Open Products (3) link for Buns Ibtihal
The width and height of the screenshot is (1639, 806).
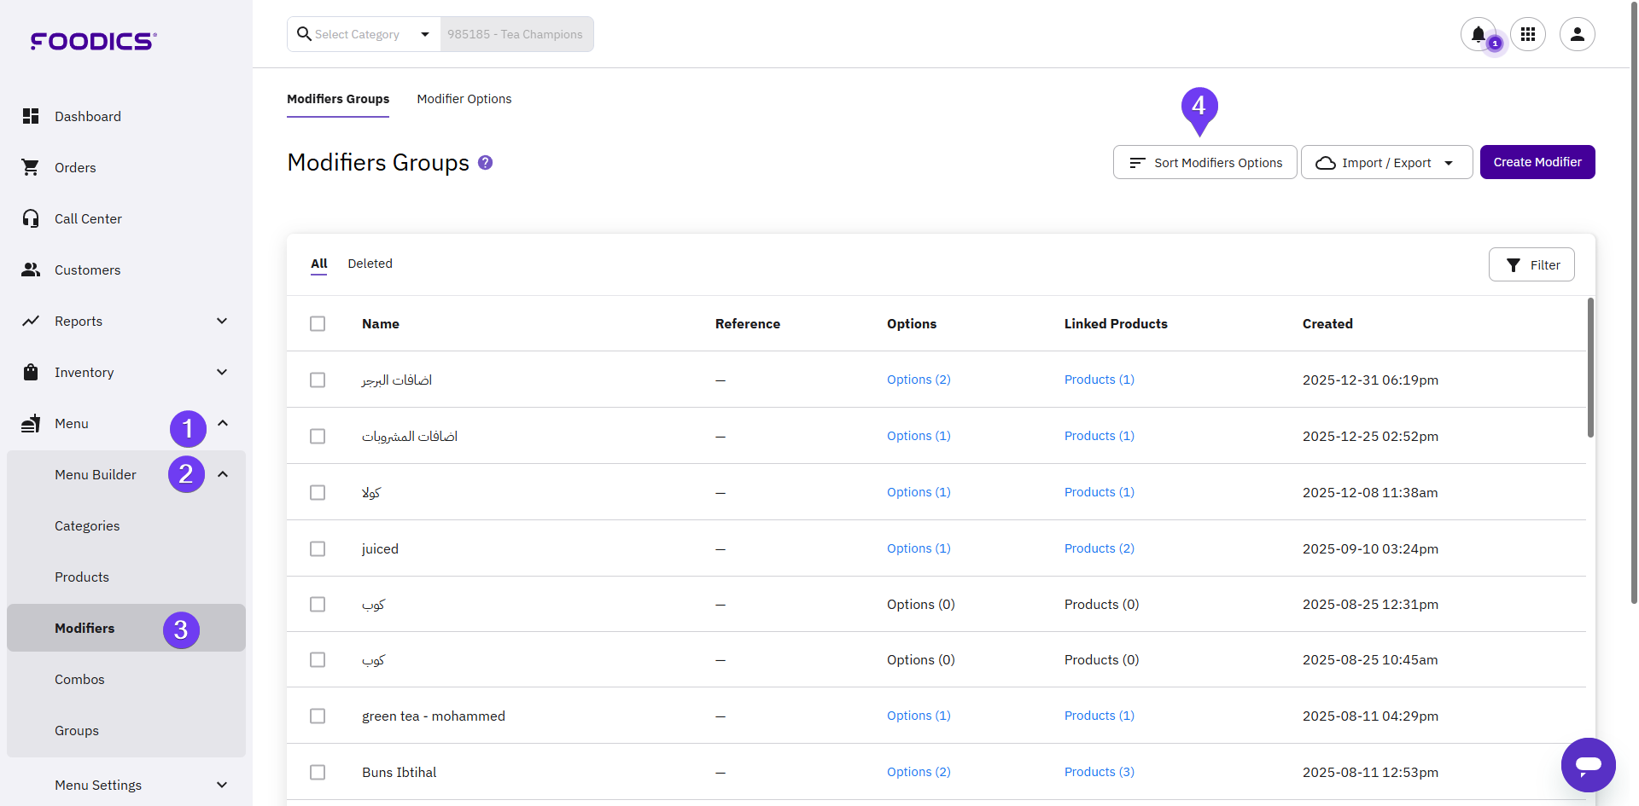click(x=1099, y=772)
